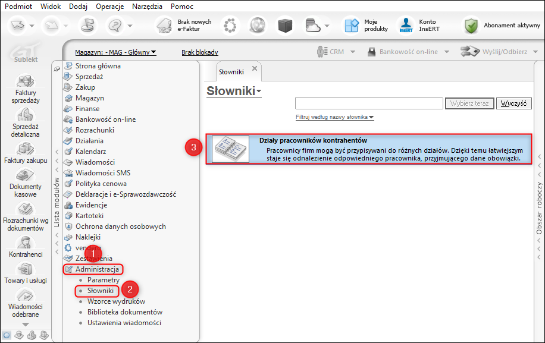
Task: Click the globe toolbar icon
Action: point(257,26)
